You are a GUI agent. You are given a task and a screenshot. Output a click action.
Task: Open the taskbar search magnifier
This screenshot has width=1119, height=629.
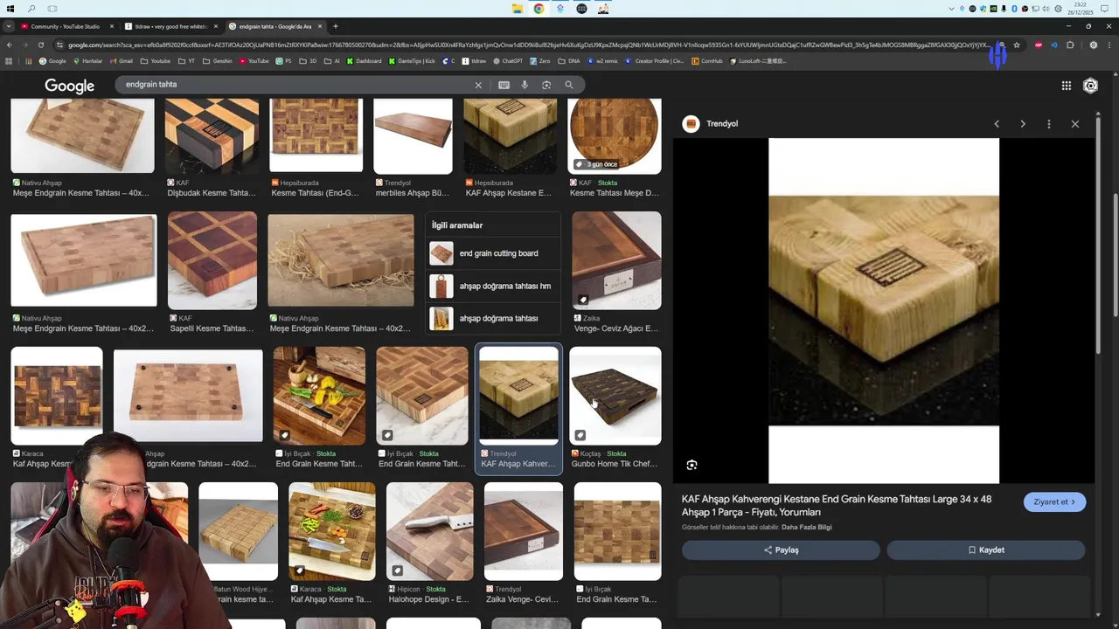[x=31, y=9]
